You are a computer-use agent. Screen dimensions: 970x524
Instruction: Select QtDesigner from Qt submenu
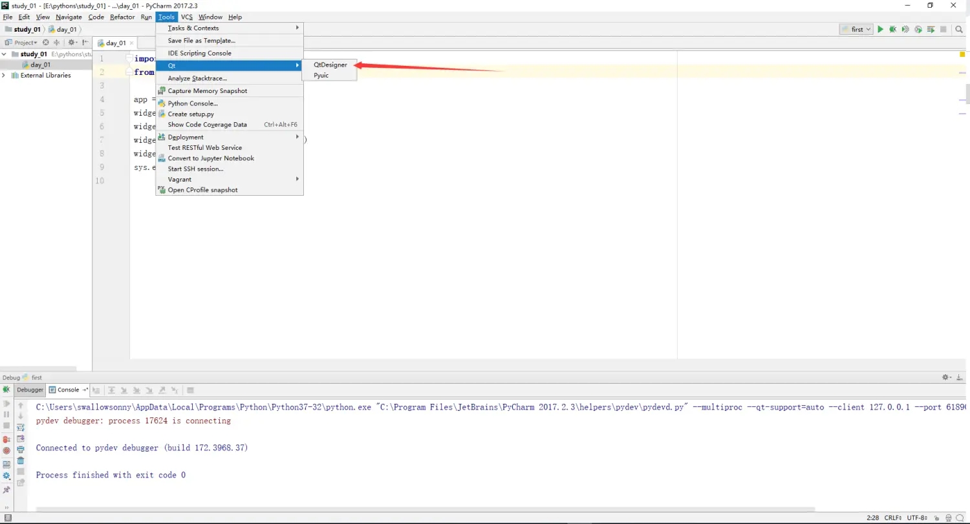(330, 65)
